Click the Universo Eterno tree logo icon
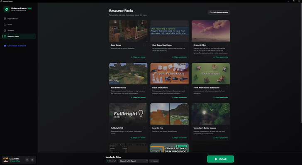This screenshot has height=165, width=302. (x=7, y=9)
